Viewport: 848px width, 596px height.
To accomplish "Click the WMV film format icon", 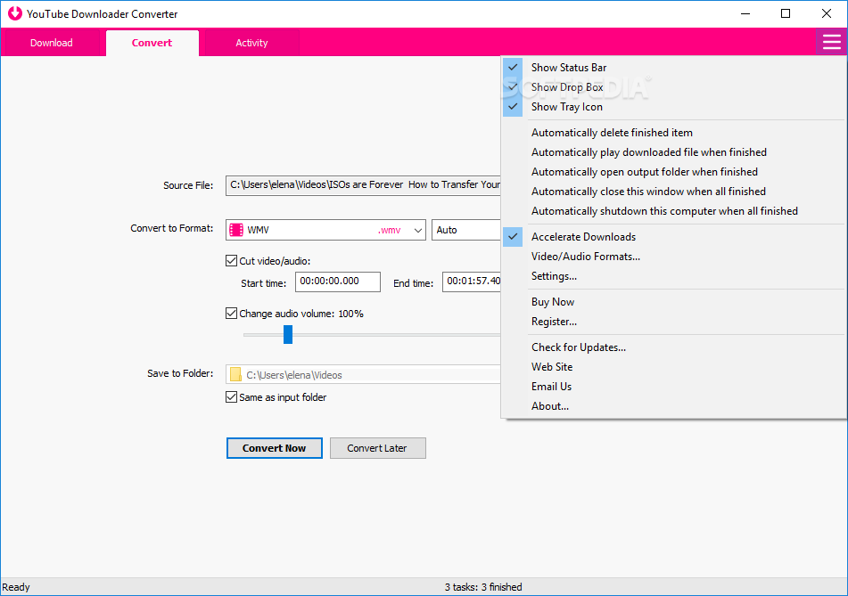I will (x=236, y=230).
